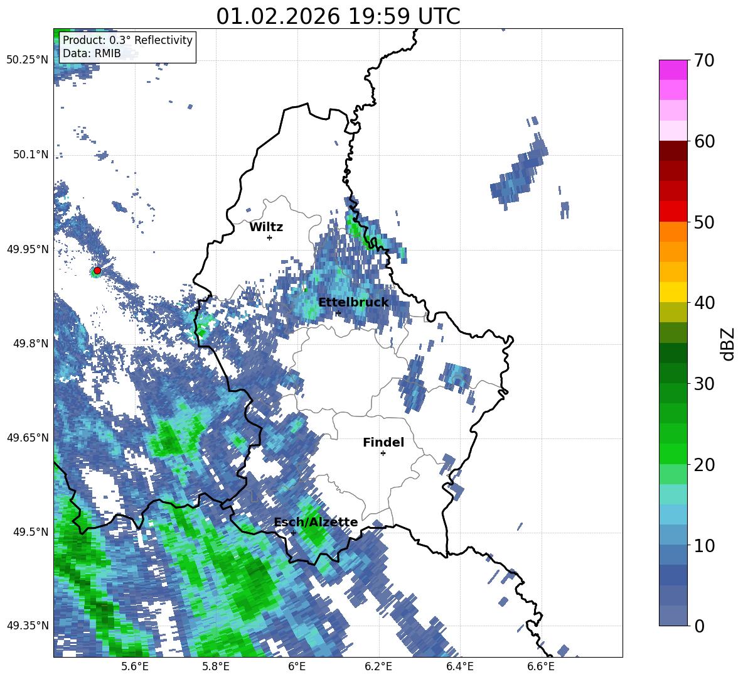Click the colorbar tick label 30
The height and width of the screenshot is (679, 743).
click(705, 384)
